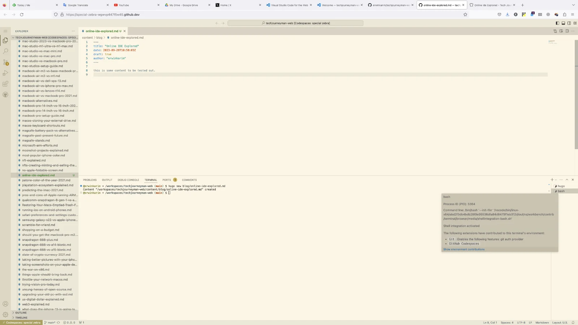This screenshot has width=578, height=325.
Task: Change Spaces: 4 indentation setting
Action: pyautogui.click(x=507, y=322)
